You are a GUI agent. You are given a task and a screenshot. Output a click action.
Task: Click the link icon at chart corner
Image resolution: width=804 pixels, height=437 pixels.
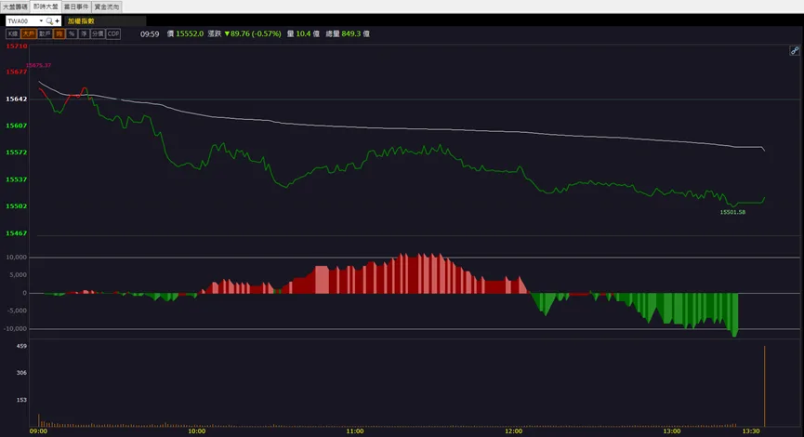(795, 50)
